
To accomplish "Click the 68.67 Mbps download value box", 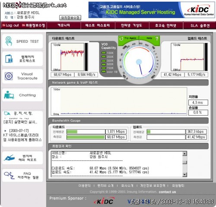I will click(63, 75).
